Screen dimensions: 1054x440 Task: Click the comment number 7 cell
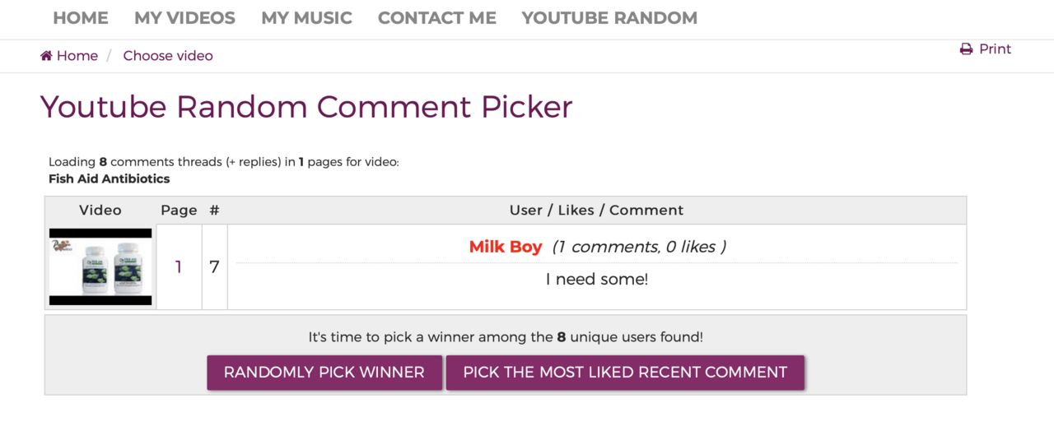214,267
